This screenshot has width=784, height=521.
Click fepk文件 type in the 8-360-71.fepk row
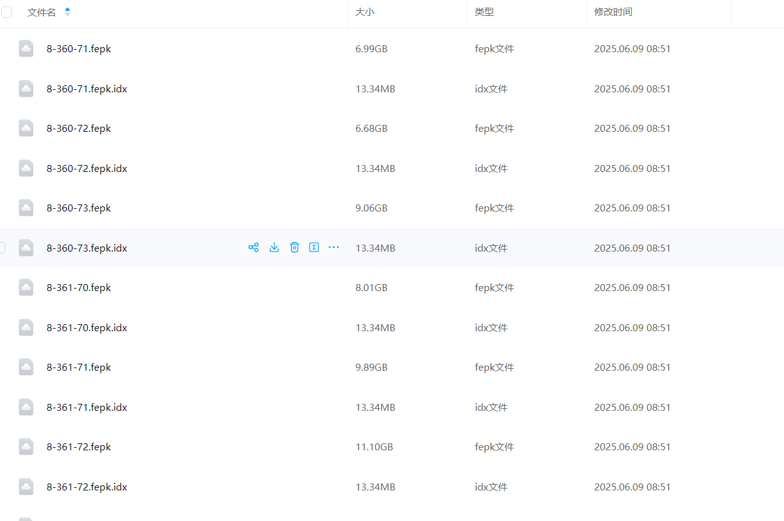click(x=494, y=48)
